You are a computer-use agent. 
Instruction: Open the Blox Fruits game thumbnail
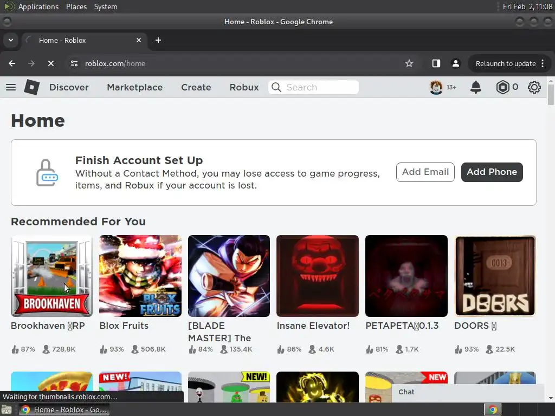[x=140, y=276]
